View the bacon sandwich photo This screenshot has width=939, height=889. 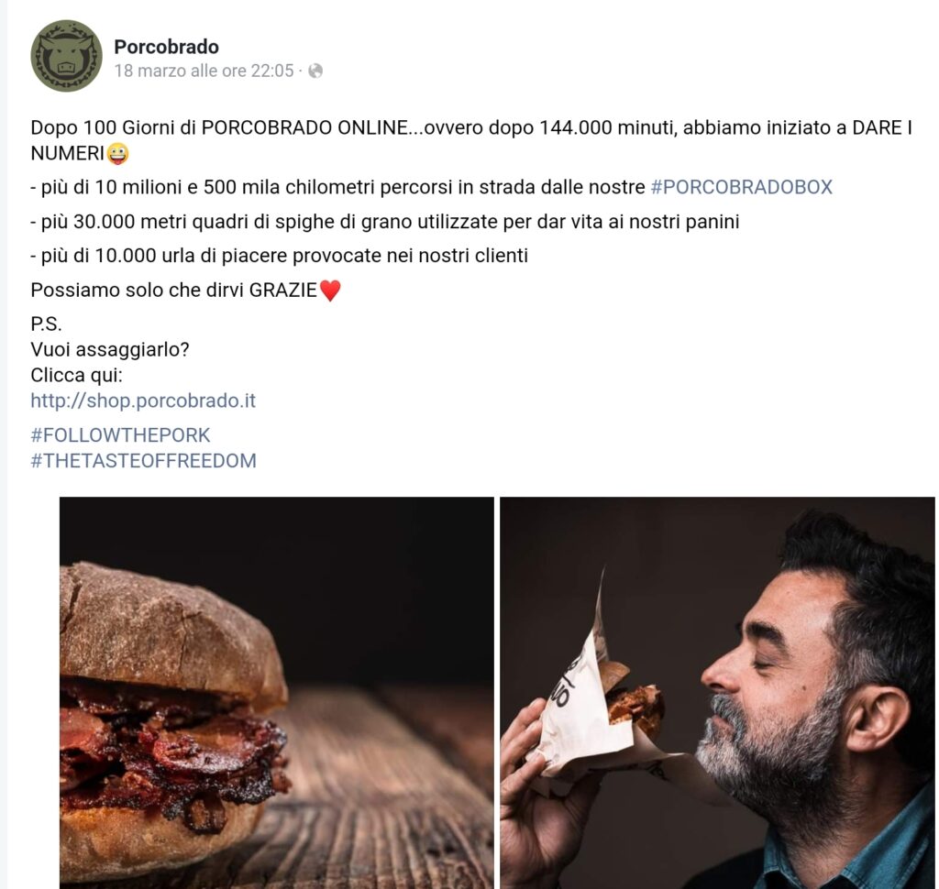pos(277,693)
